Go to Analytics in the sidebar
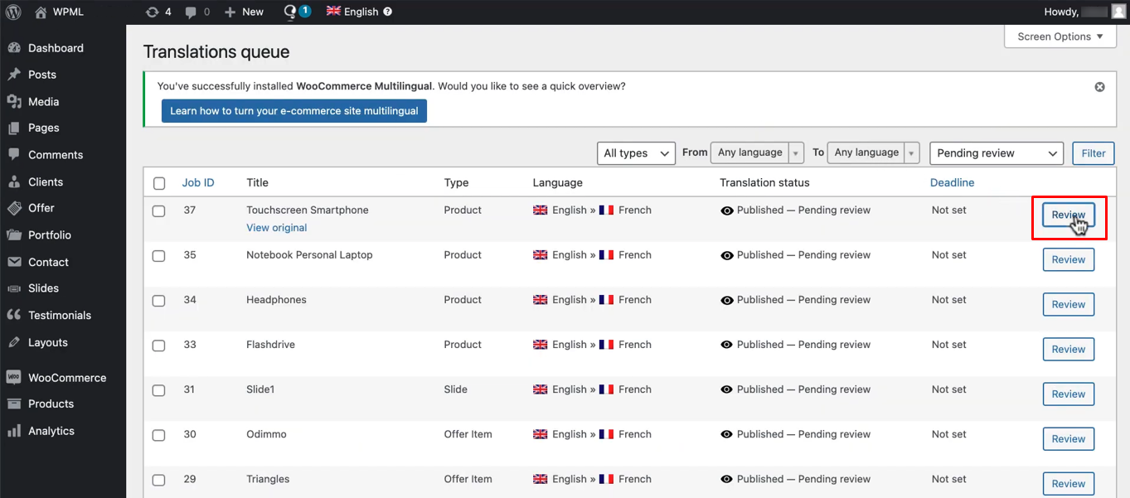Viewport: 1130px width, 498px height. [51, 431]
